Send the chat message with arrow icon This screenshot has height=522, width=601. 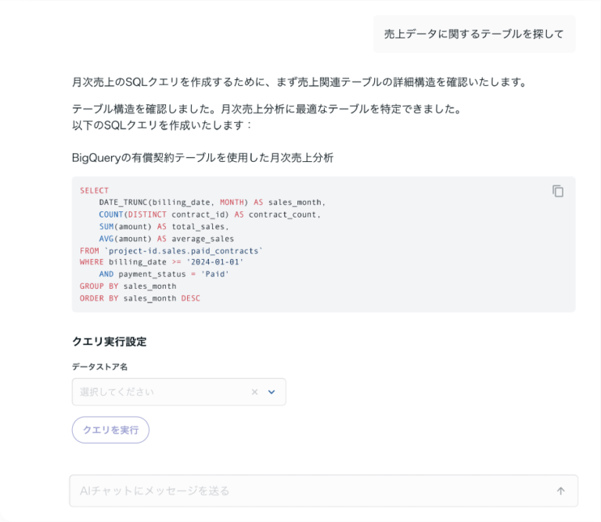[560, 491]
